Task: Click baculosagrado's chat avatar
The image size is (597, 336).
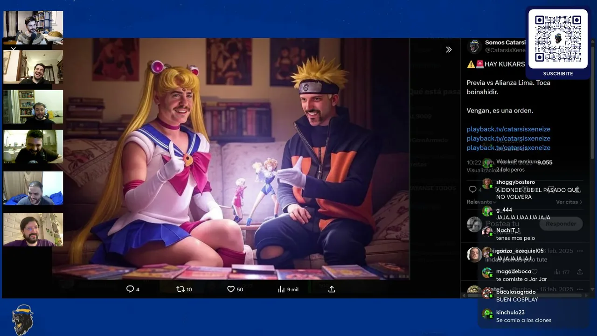Action: point(487,294)
